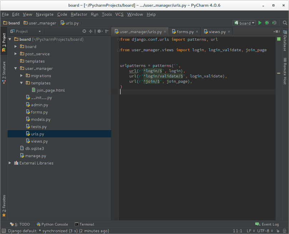The width and height of the screenshot is (289, 234).
Task: Open the Project view type dropdown
Action: click(x=26, y=31)
